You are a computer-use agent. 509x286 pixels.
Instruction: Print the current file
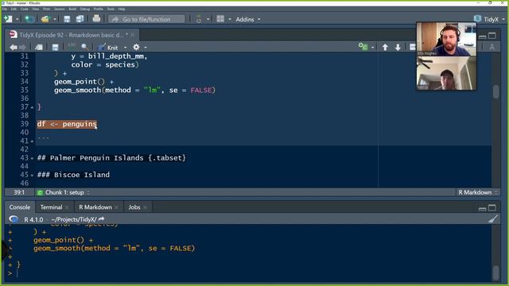pos(96,19)
